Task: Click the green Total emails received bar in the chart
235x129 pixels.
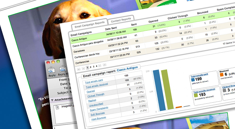Action: tap(167, 90)
